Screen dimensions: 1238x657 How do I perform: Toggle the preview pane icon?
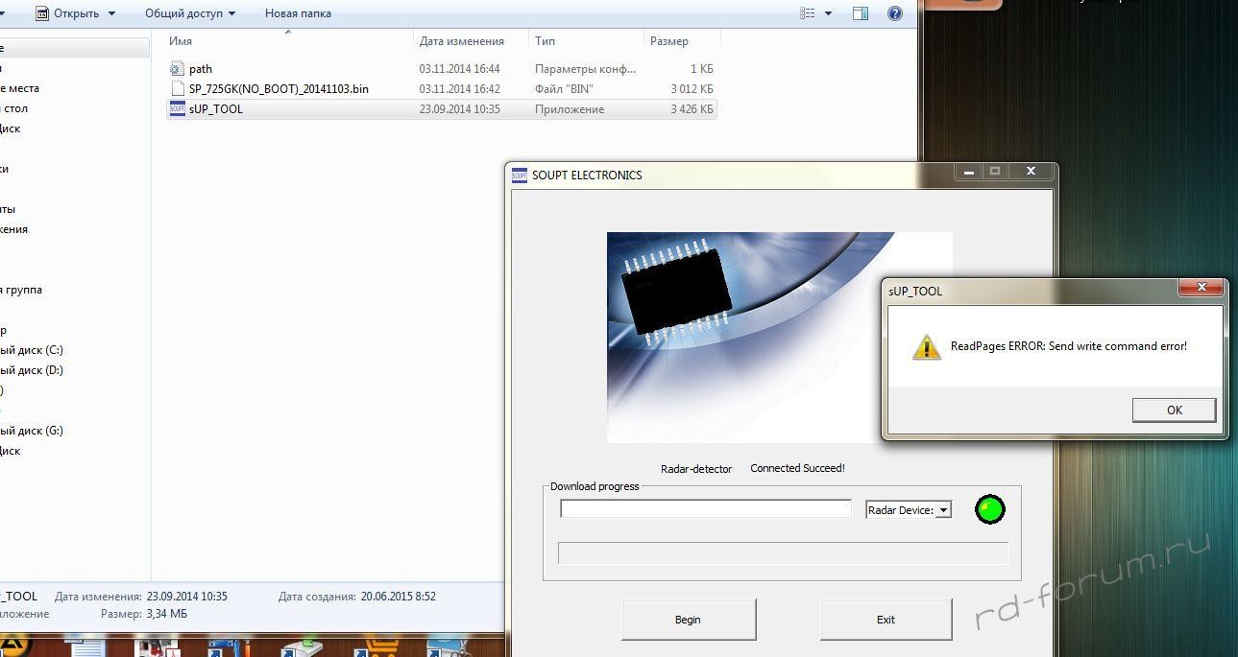click(861, 13)
